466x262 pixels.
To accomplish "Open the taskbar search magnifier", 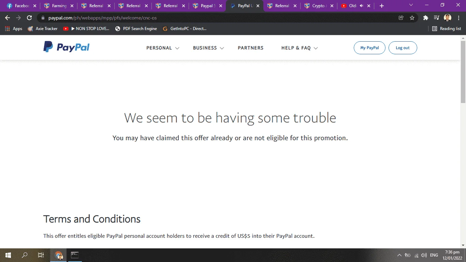I will [x=25, y=255].
